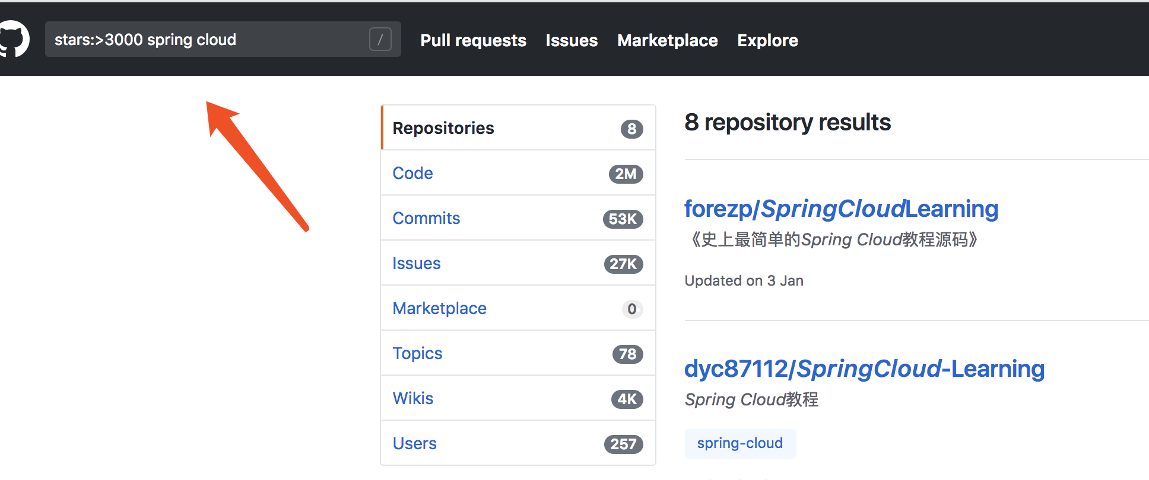Switch to Code search results
The height and width of the screenshot is (480, 1149).
pos(412,173)
